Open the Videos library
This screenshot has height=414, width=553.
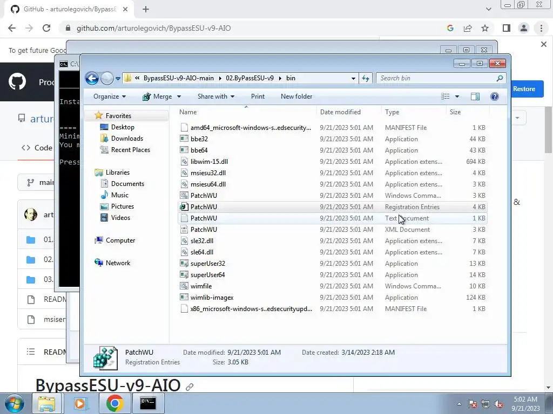click(x=120, y=218)
